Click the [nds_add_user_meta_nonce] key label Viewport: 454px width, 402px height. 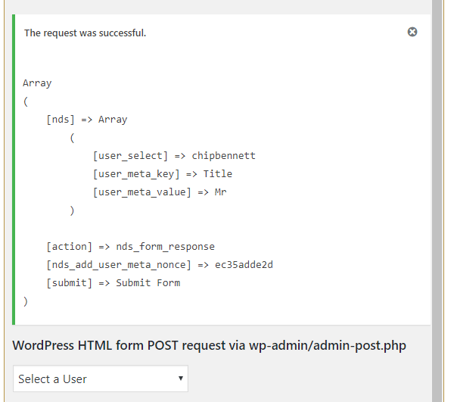(116, 265)
